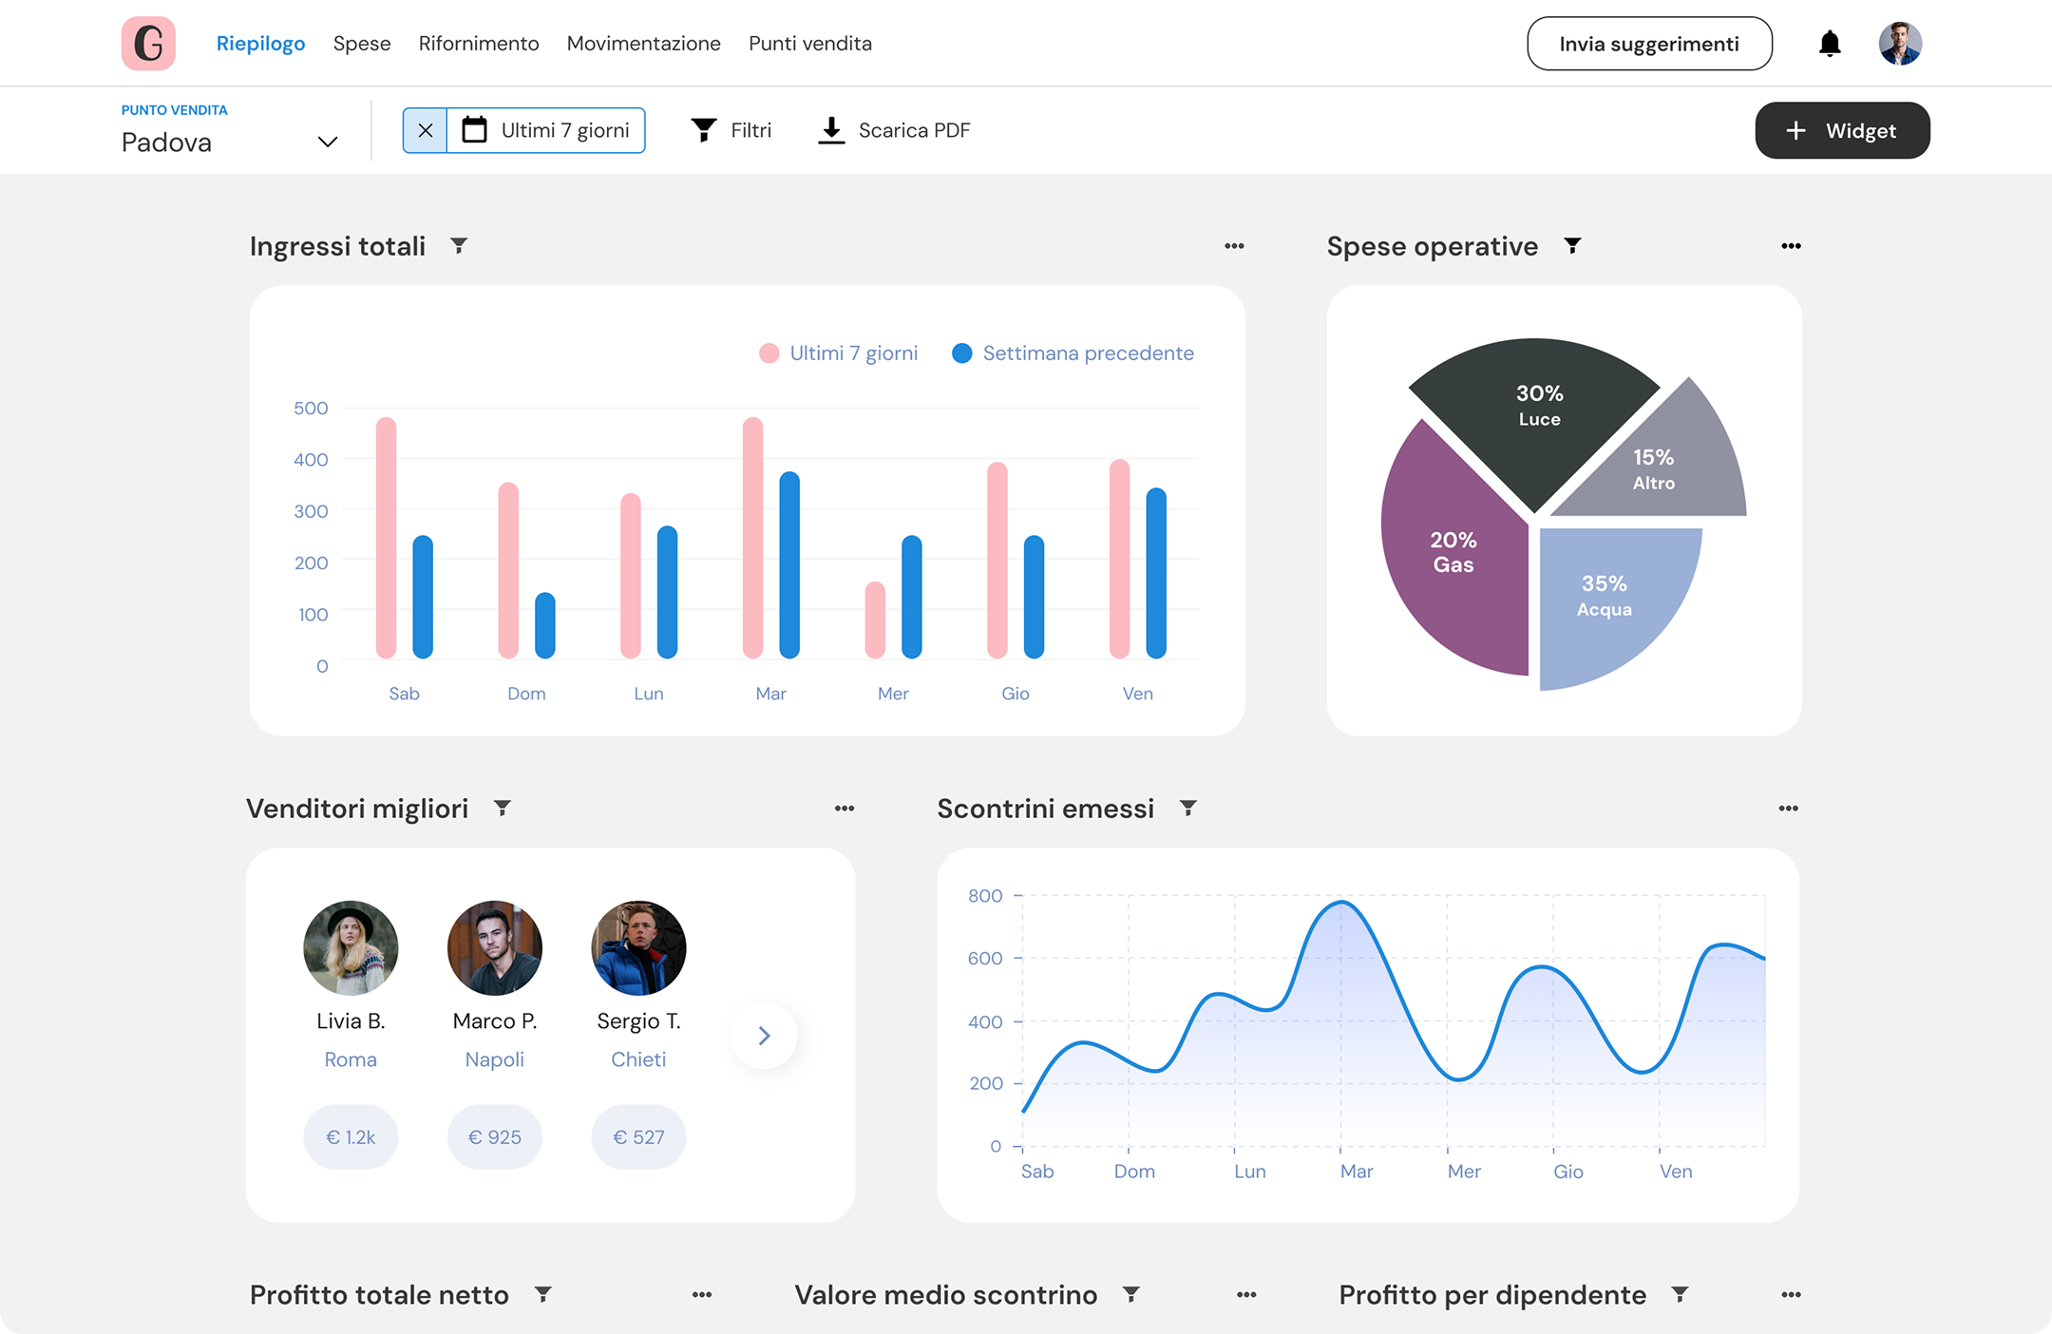Open filter for Spese operative widget
The width and height of the screenshot is (2052, 1334).
tap(1572, 246)
